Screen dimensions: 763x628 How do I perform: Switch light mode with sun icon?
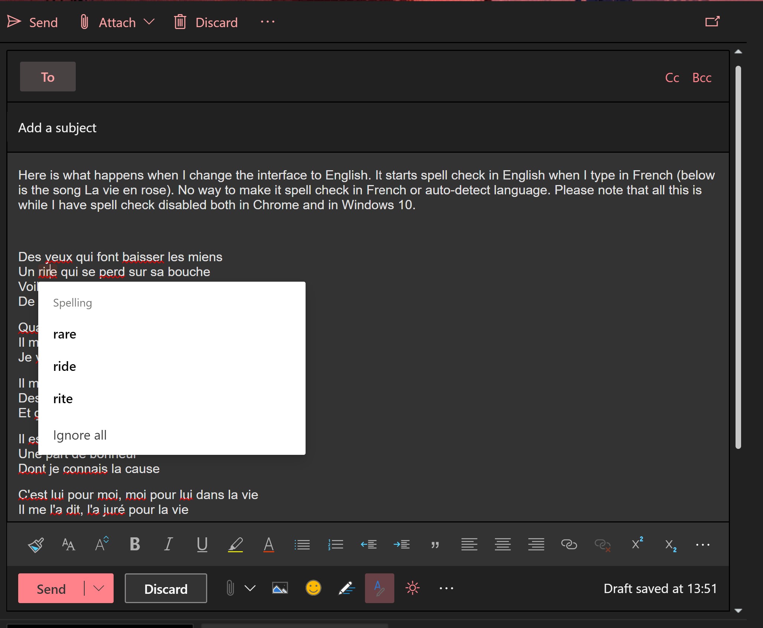(413, 588)
